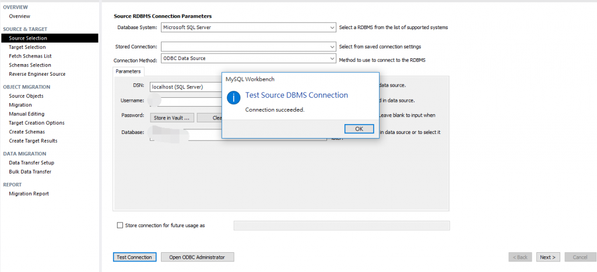Select the Parameters tab
Screen dimensions: 597x272
pyautogui.click(x=128, y=71)
